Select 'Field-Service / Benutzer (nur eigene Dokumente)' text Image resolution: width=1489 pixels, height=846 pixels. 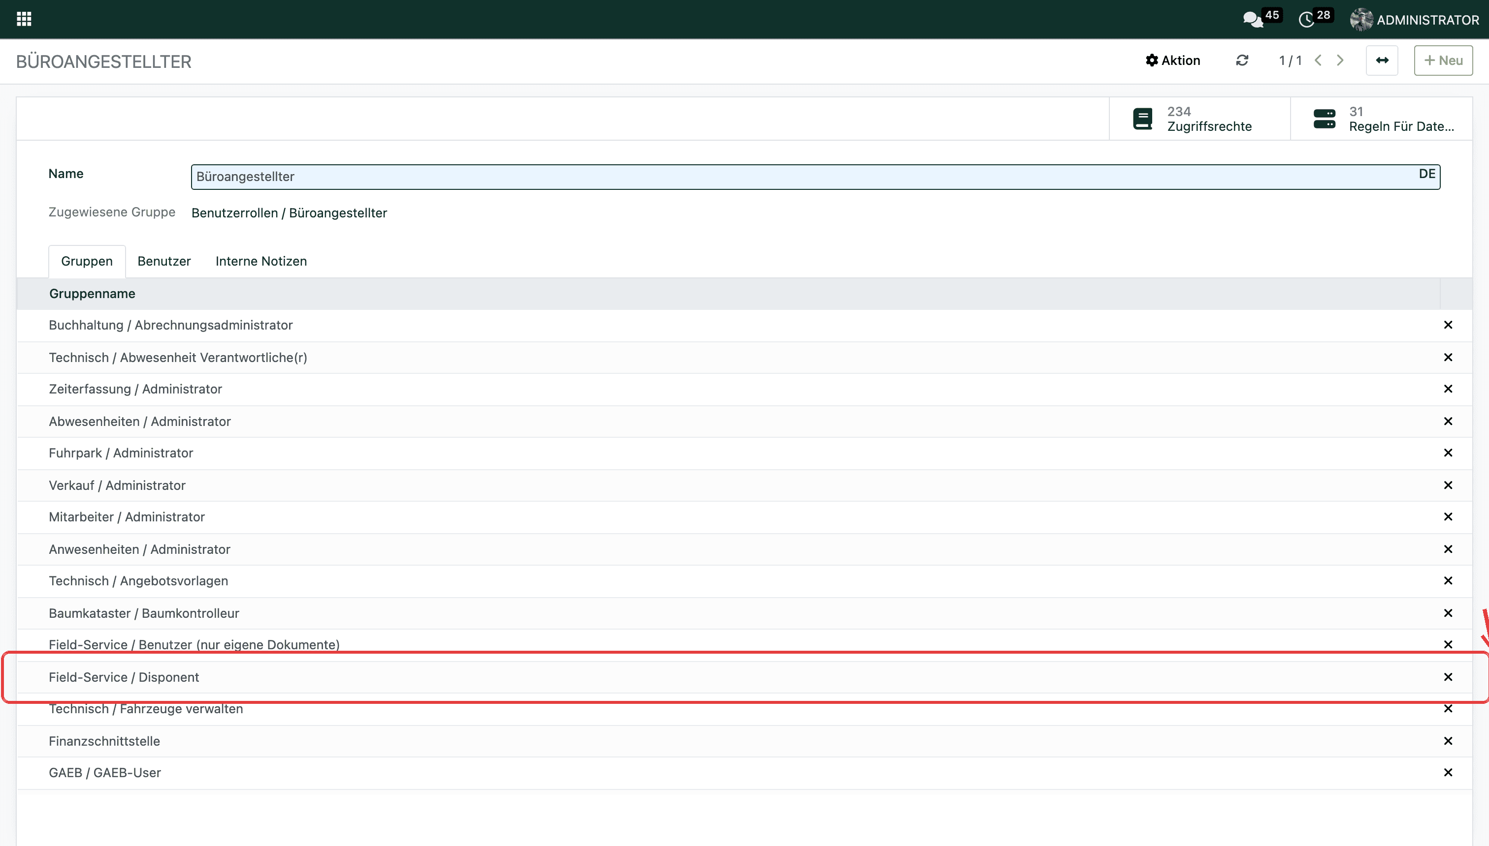(194, 644)
